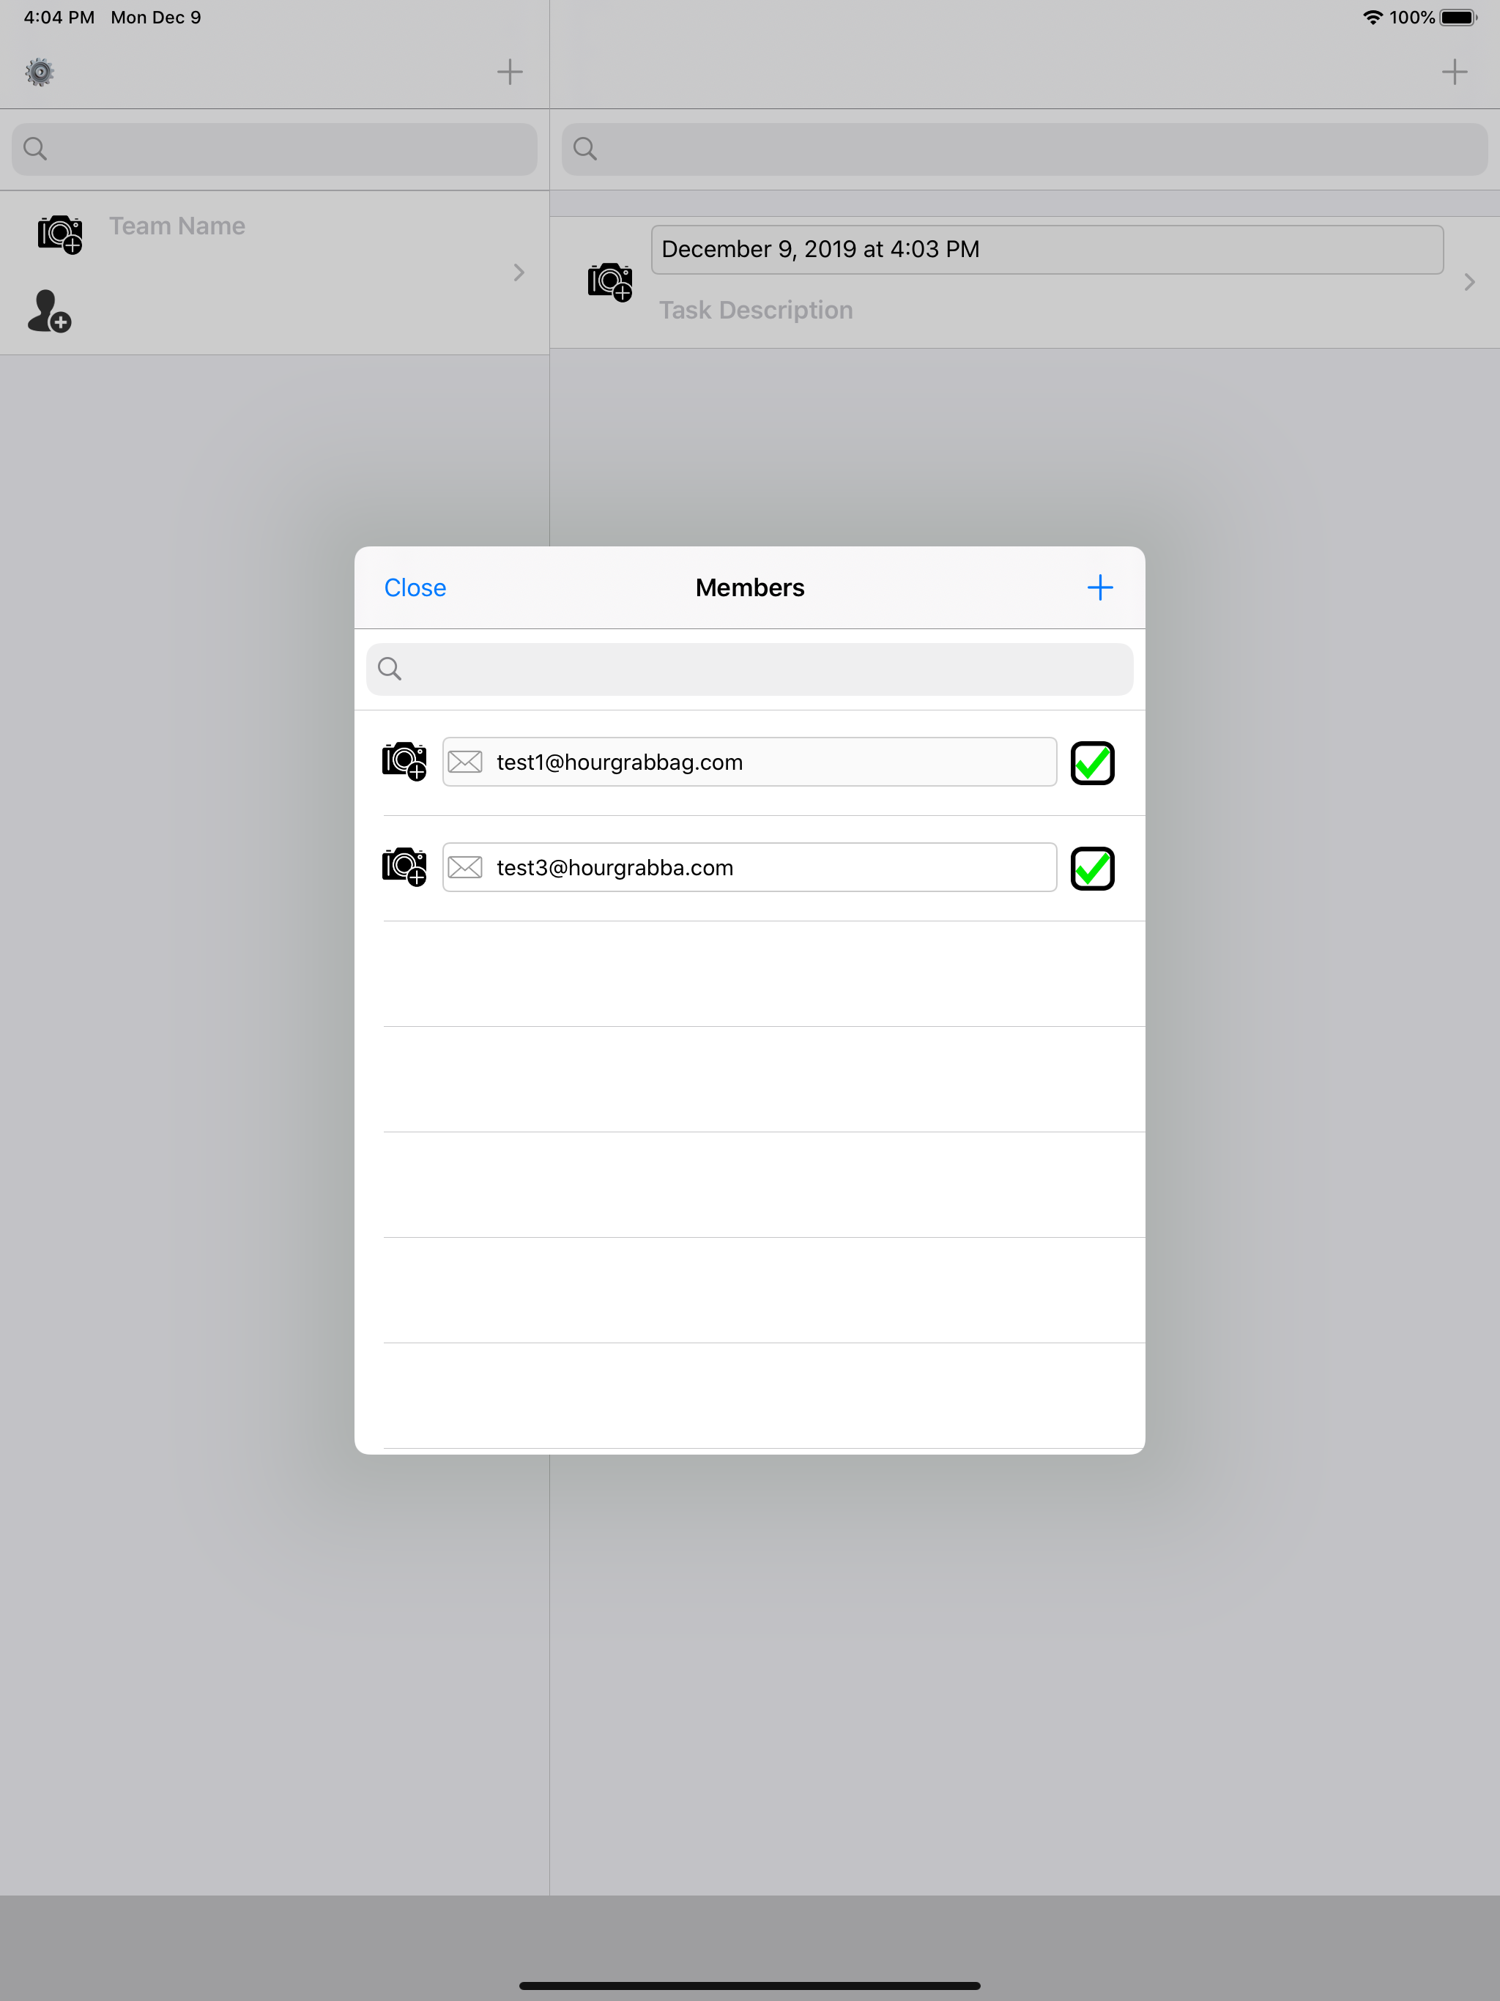
Task: Tap battery status indicator
Action: 1458,17
